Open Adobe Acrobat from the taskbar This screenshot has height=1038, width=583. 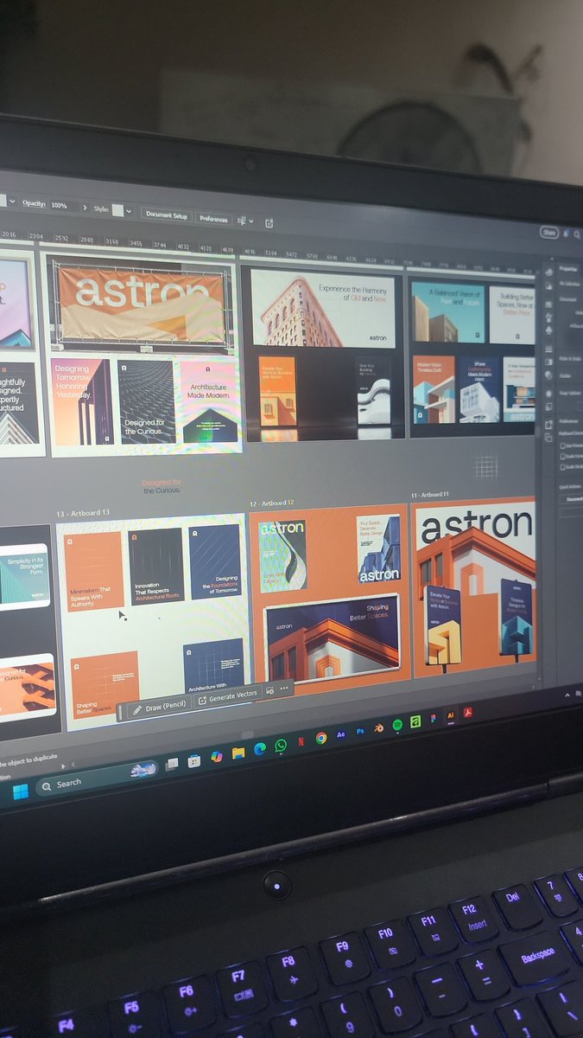468,712
